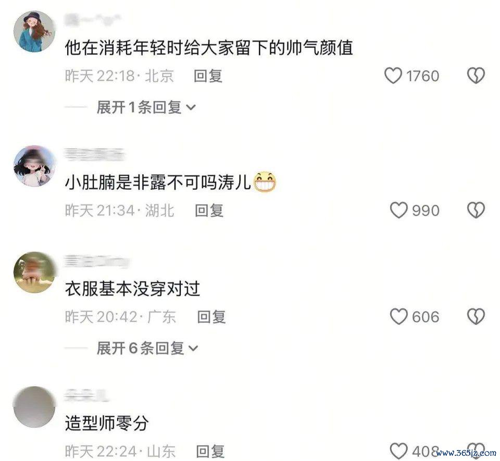Expand the 展开1条回复 replies

(146, 107)
